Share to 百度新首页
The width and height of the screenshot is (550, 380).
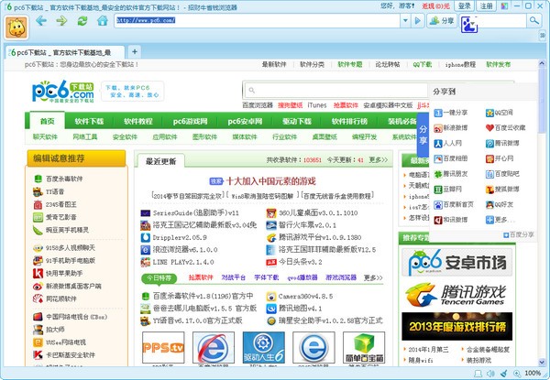coord(454,204)
